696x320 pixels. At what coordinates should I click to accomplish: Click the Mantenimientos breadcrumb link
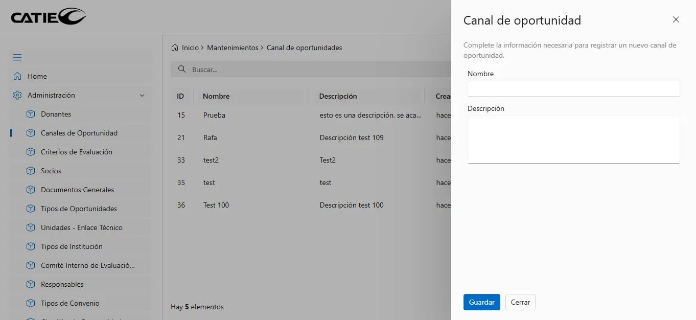click(x=233, y=48)
